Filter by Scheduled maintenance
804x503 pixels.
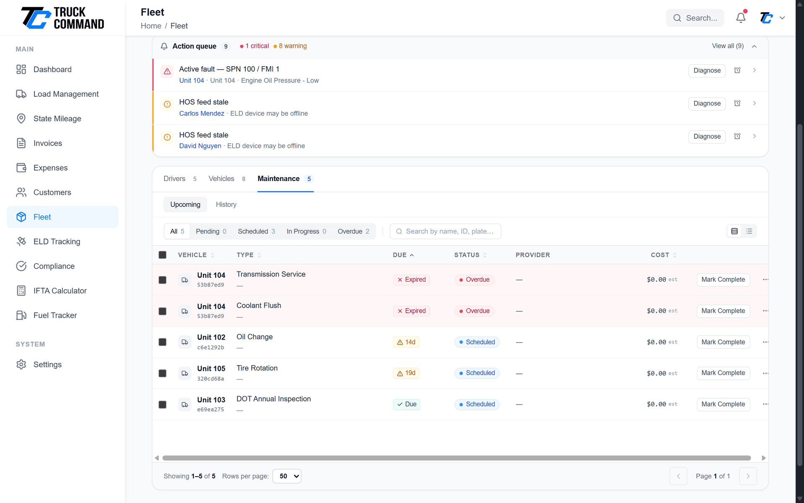point(256,231)
